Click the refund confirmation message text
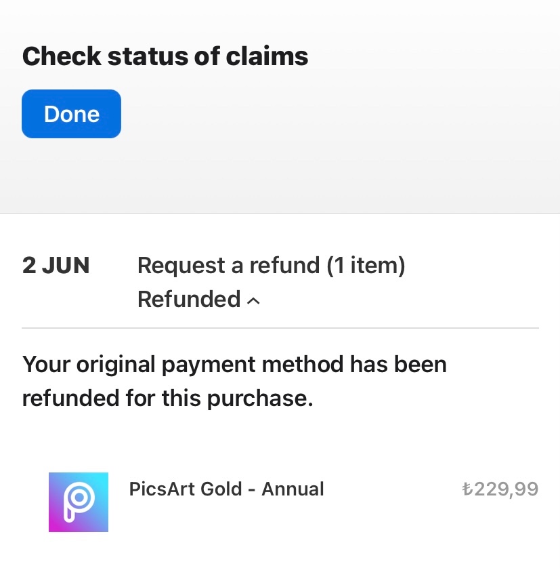Image resolution: width=560 pixels, height=568 pixels. 234,381
